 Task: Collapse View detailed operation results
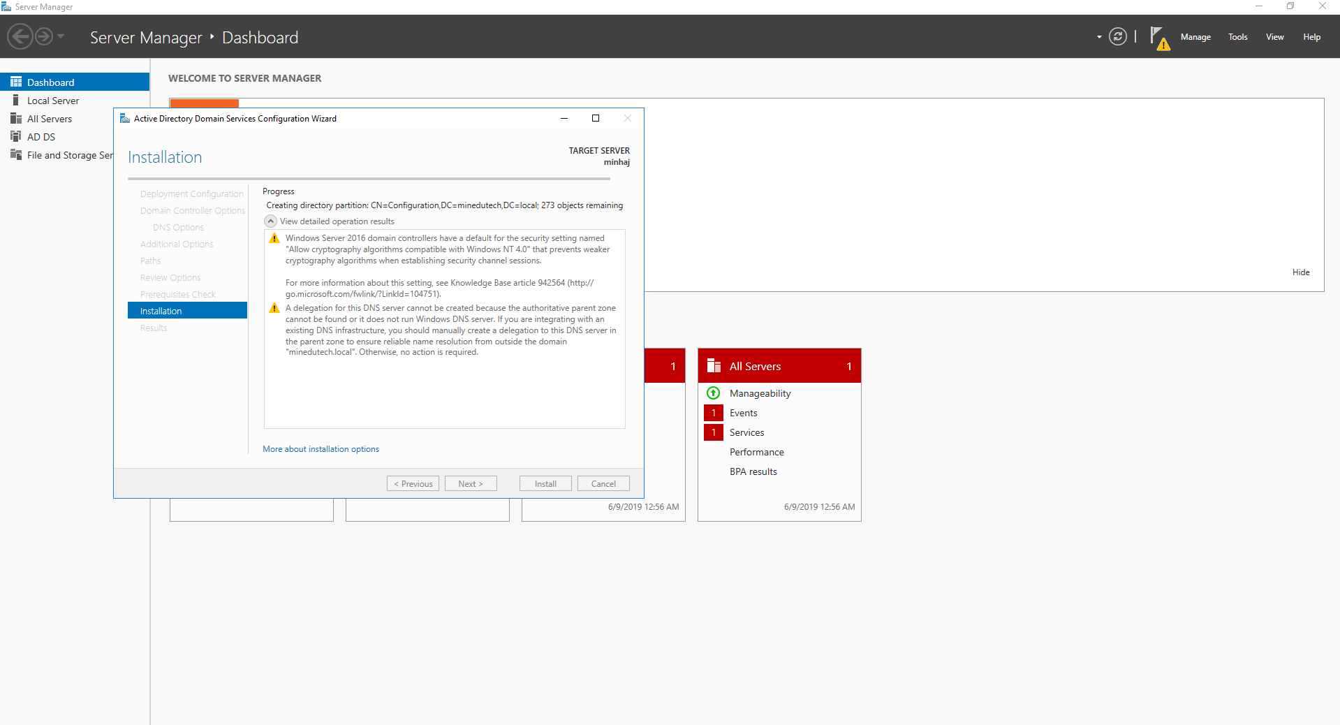tap(271, 221)
